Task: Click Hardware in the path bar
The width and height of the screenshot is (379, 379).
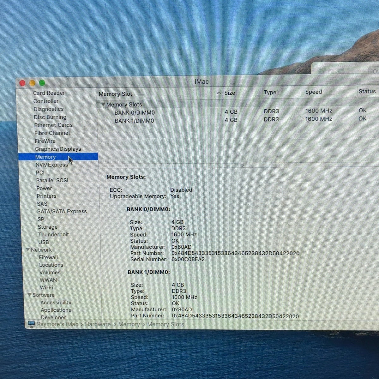Action: 98,324
